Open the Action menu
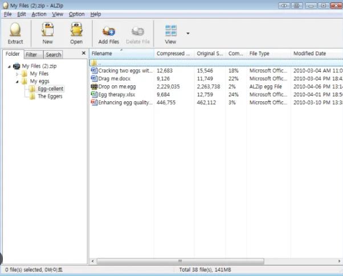Image resolution: width=343 pixels, height=276 pixels. [39, 14]
